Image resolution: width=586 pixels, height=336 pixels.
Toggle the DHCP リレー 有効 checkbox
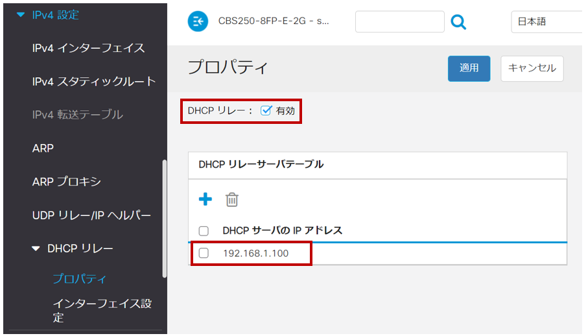coord(266,110)
